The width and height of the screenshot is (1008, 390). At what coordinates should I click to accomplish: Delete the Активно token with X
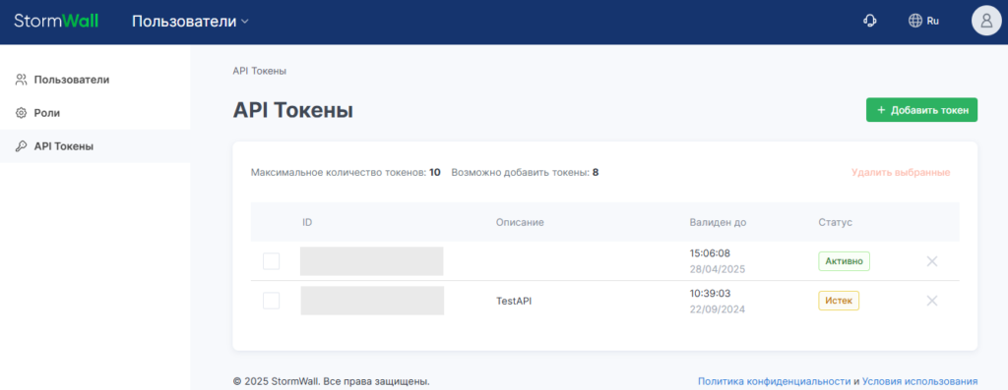[931, 261]
